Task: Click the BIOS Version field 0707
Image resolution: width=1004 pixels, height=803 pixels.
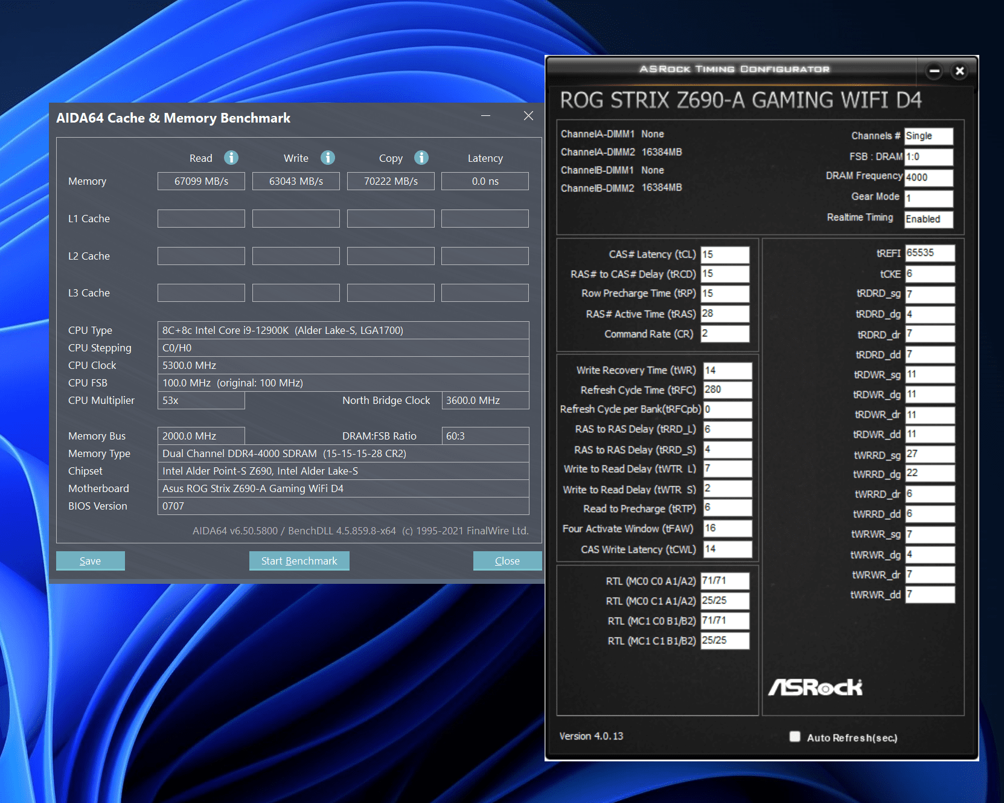Action: tap(343, 506)
